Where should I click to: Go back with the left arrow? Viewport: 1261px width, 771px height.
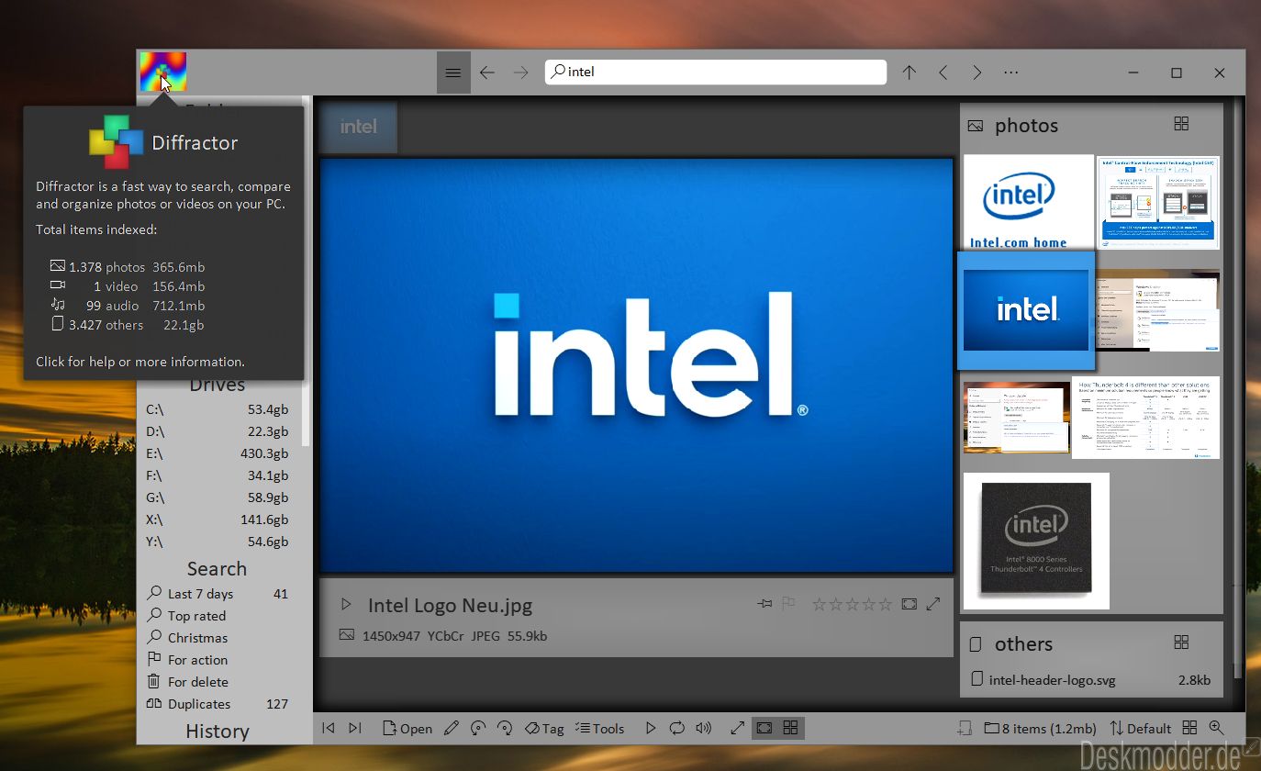487,73
